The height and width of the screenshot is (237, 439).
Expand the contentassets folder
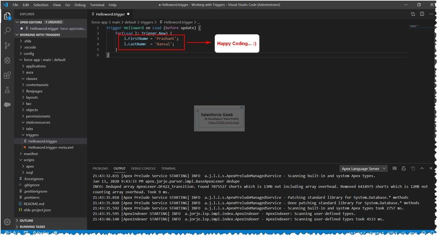(51, 85)
